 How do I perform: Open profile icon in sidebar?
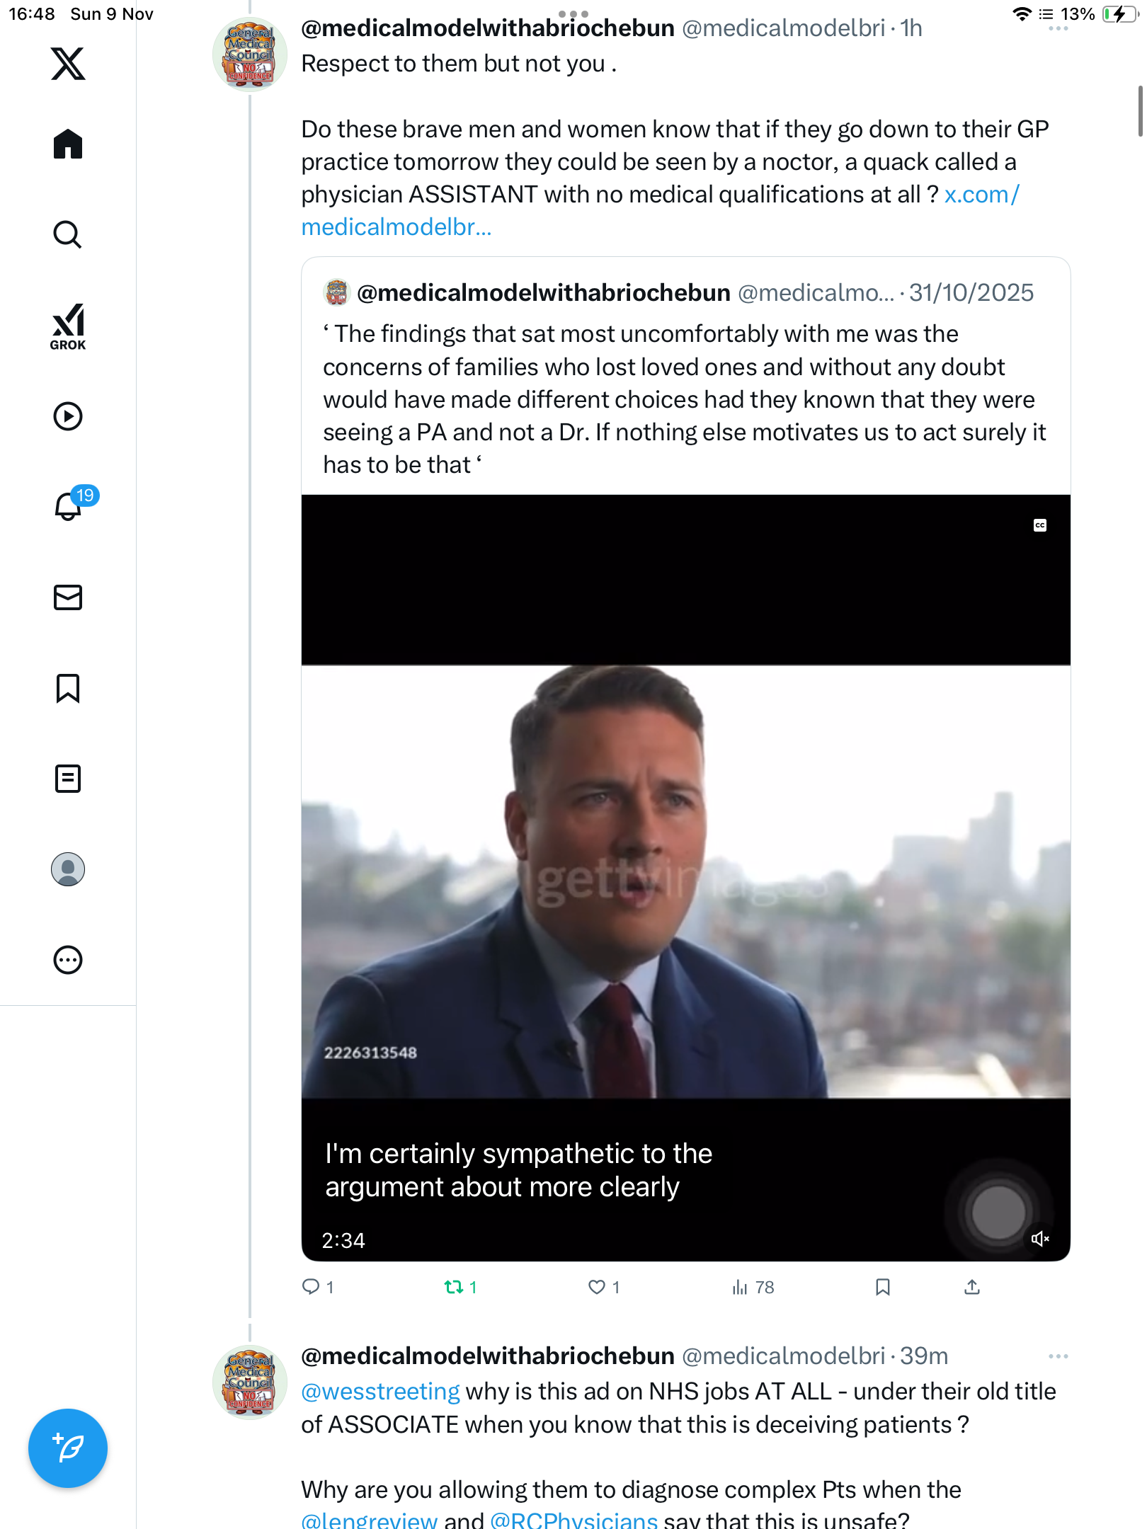[68, 869]
